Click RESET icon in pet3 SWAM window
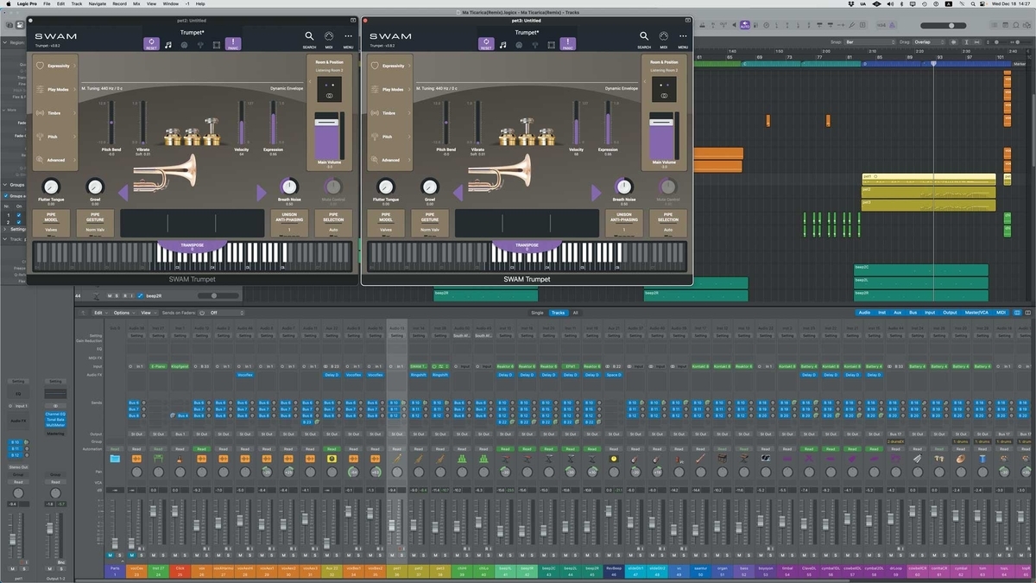Image resolution: width=1036 pixels, height=583 pixels. tap(486, 42)
